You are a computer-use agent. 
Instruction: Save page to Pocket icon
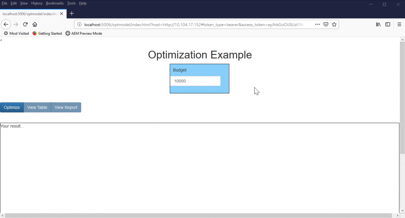[326, 24]
